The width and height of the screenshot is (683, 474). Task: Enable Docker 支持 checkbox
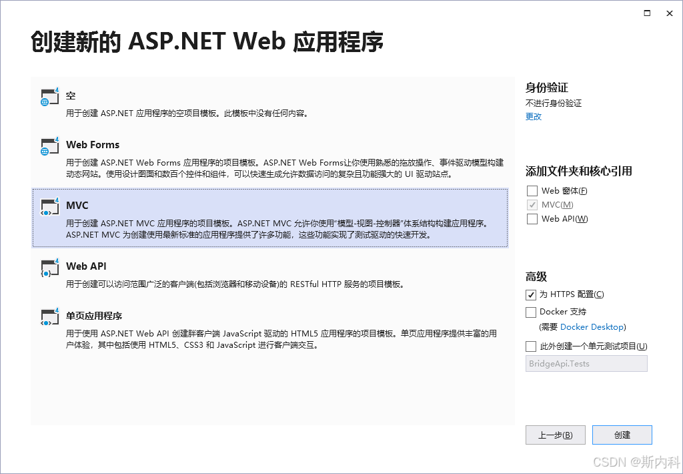[532, 312]
